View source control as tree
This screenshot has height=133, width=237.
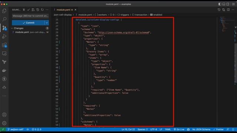click(x=24, y=10)
